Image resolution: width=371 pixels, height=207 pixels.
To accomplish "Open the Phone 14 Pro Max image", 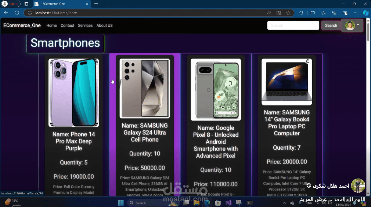I will coord(74,93).
